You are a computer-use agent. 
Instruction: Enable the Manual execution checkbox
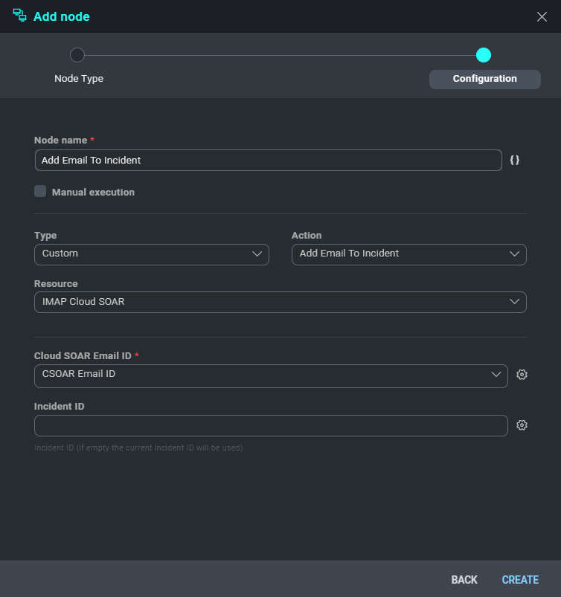point(40,192)
